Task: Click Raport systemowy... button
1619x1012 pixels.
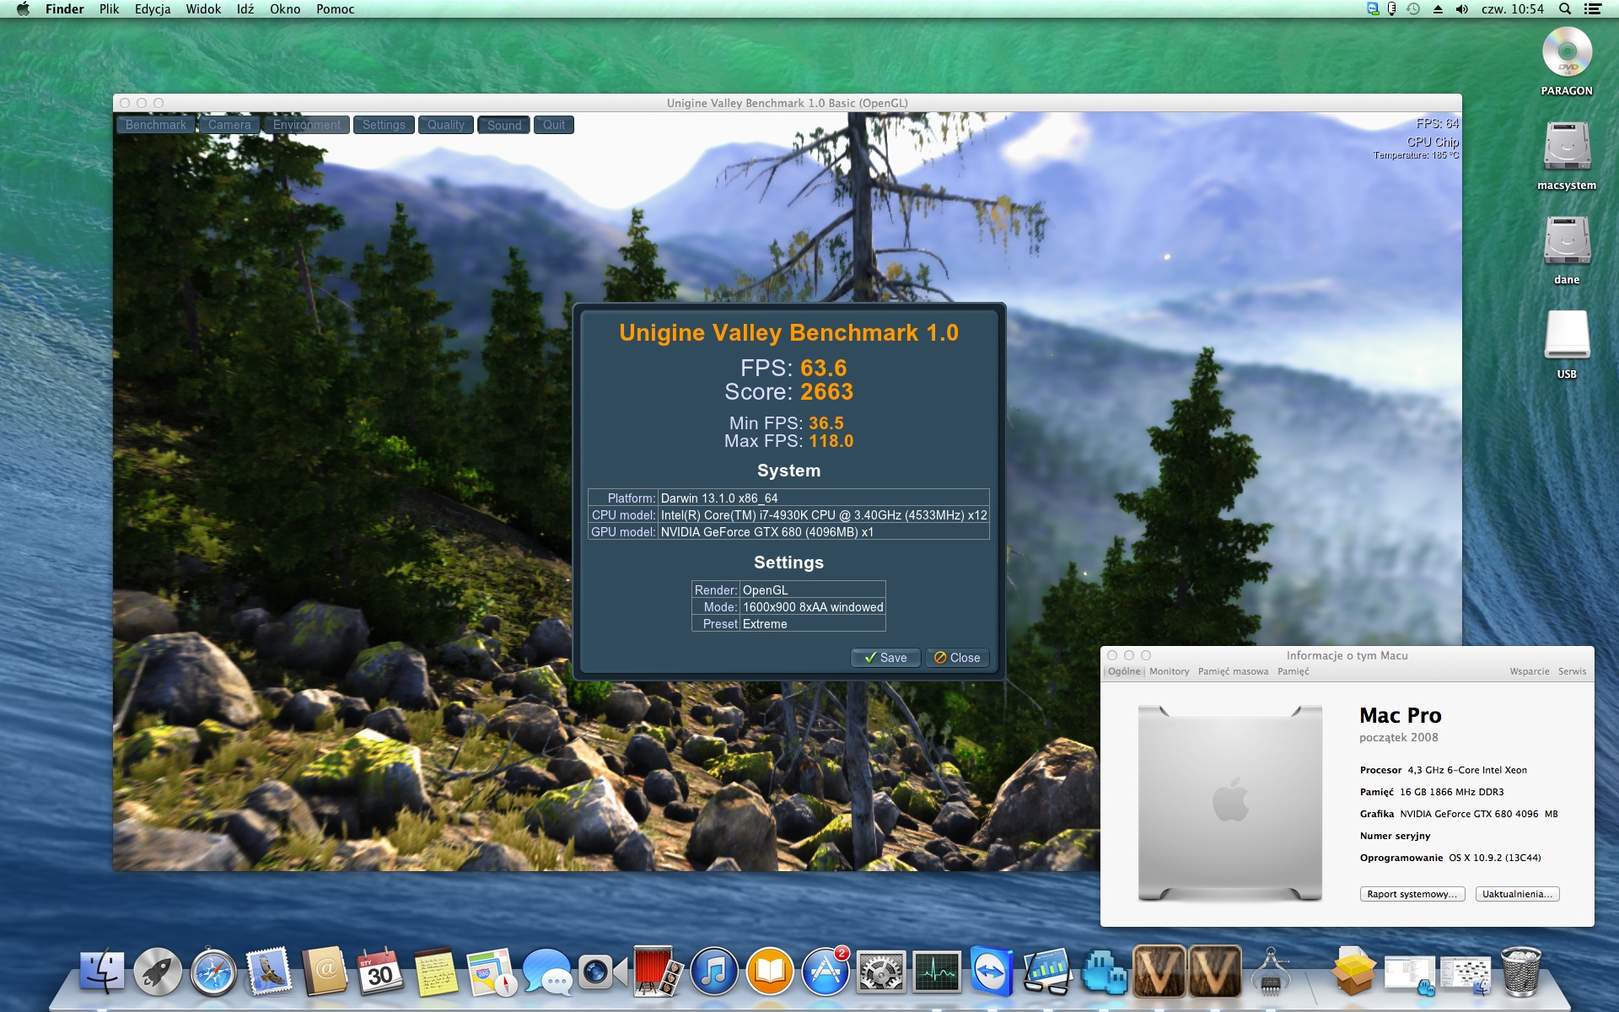Action: (x=1412, y=894)
